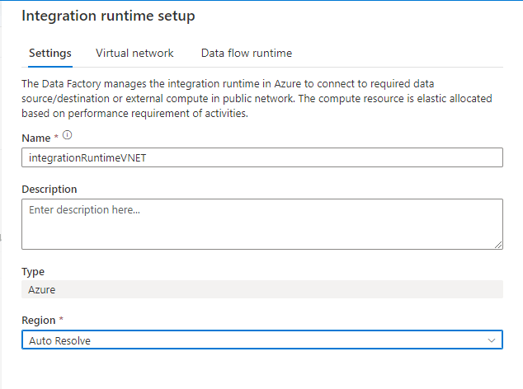
Task: Expand the Region dropdown chevron arrow
Action: 492,340
